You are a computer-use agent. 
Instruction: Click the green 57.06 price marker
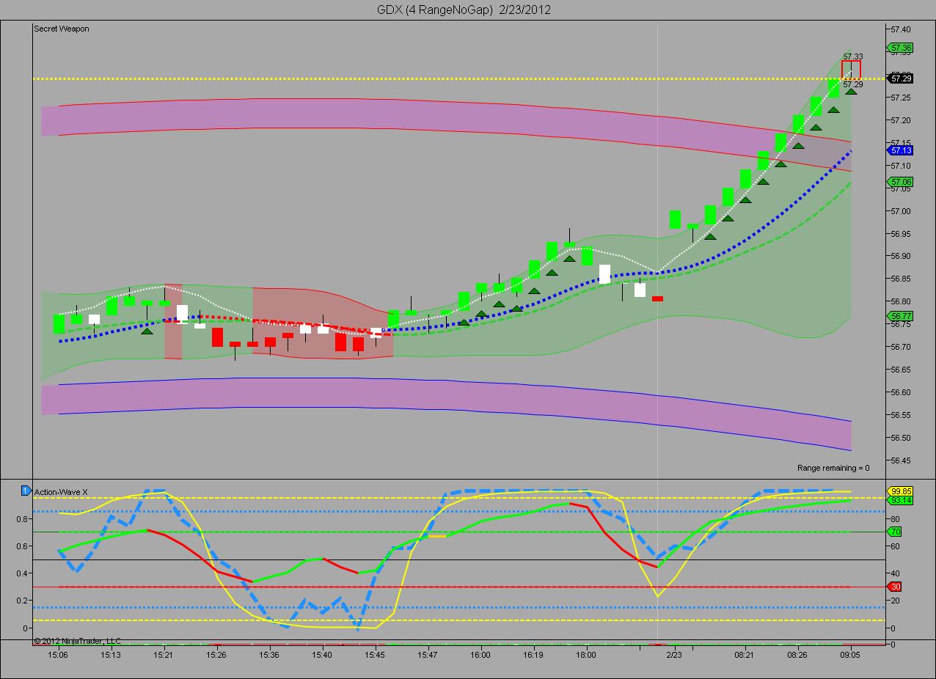(901, 182)
